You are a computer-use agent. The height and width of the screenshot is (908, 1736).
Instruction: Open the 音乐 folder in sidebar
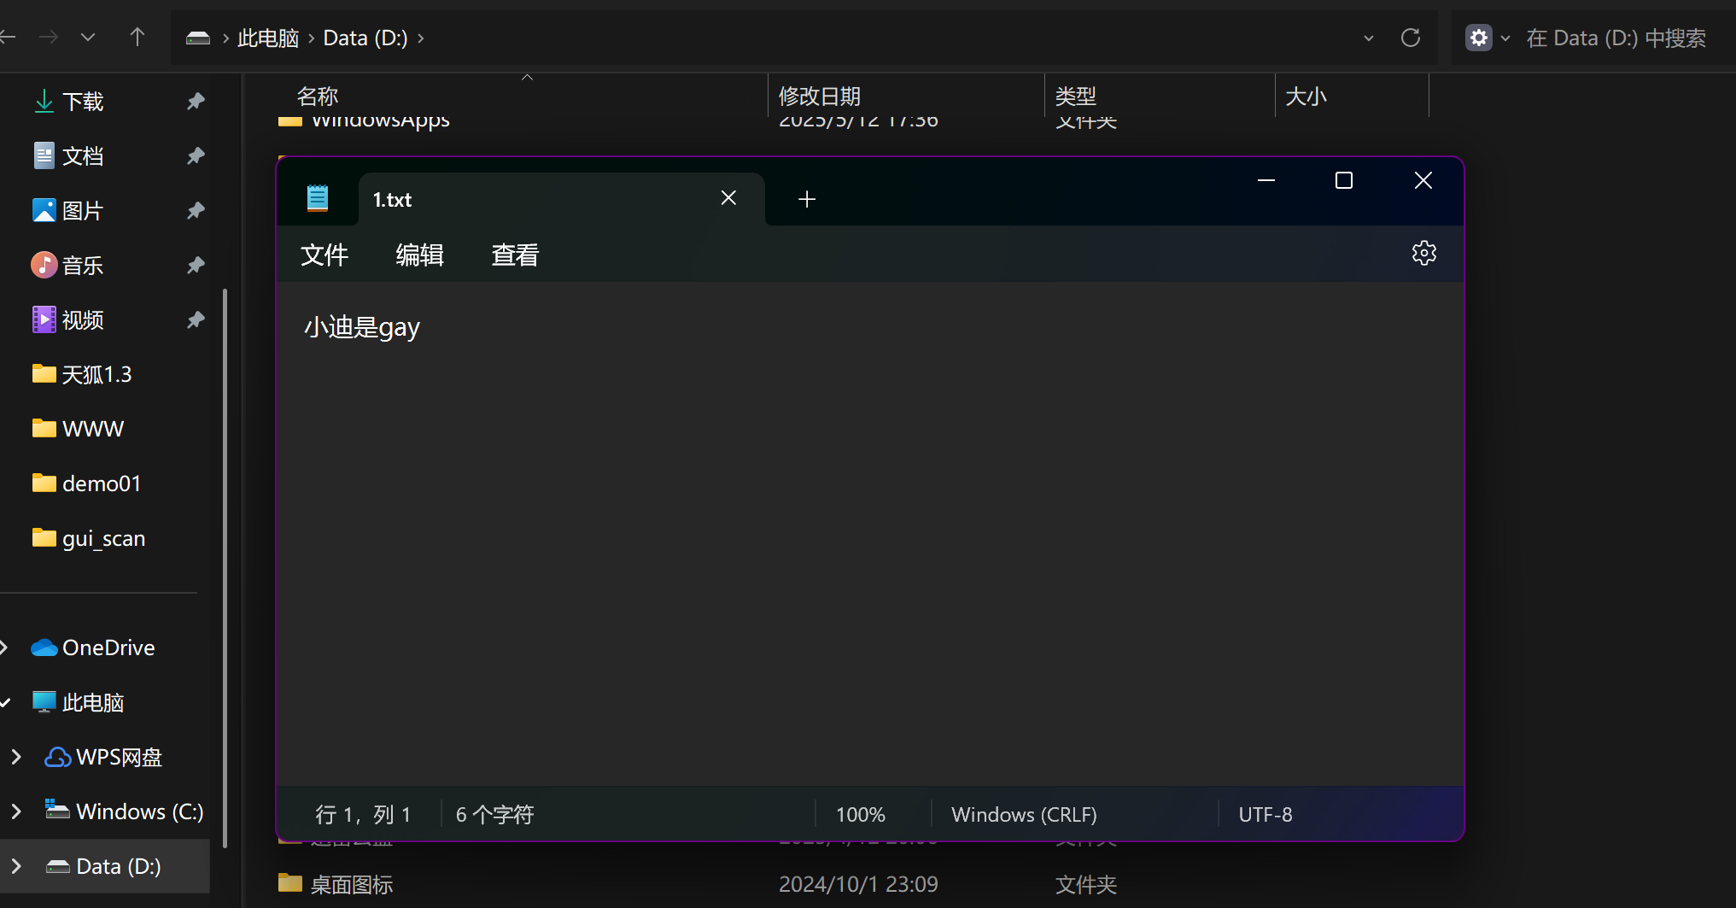(83, 266)
